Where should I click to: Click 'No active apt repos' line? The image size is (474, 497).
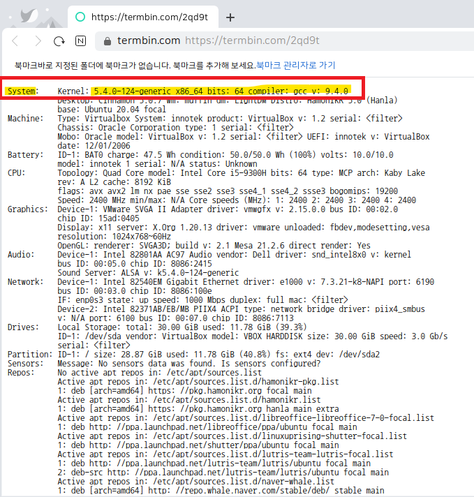(159, 373)
